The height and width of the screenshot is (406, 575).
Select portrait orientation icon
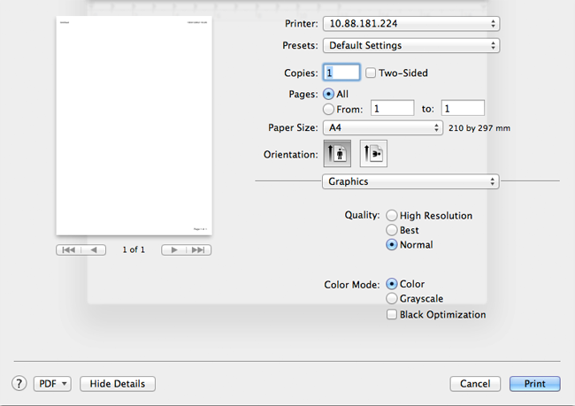point(337,154)
